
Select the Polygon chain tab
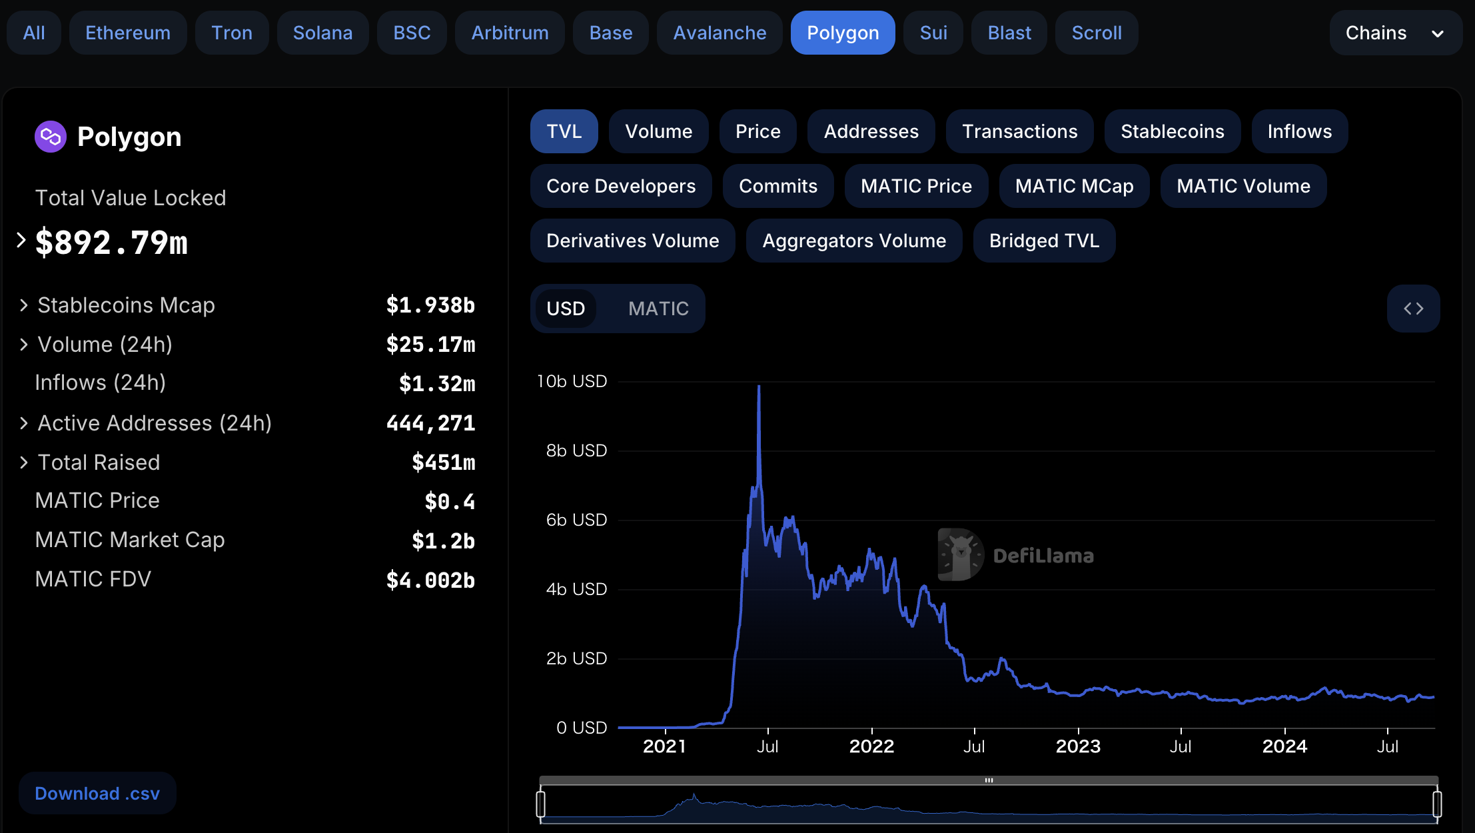click(x=843, y=33)
